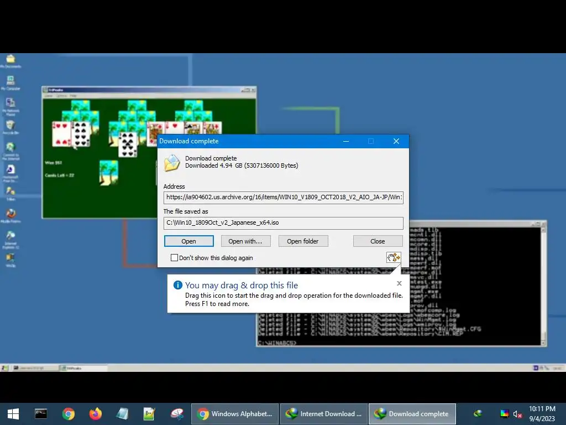The width and height of the screenshot is (566, 425).
Task: Click the Open with... button
Action: (x=245, y=241)
